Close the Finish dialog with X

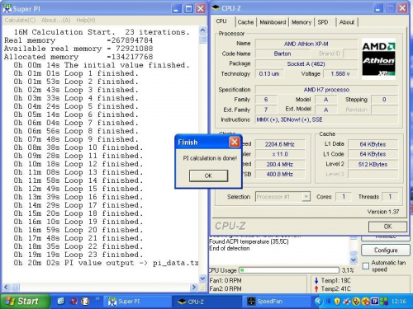[235, 142]
